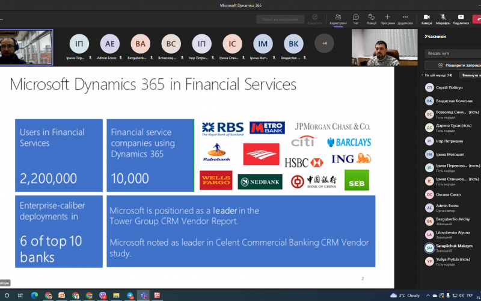Screen dimensions: 481x301
Task: Select the BA avatar for Bezgubenko
Action: click(x=141, y=44)
